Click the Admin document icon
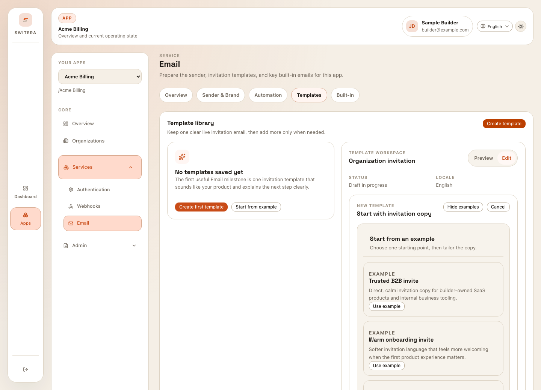 point(66,246)
